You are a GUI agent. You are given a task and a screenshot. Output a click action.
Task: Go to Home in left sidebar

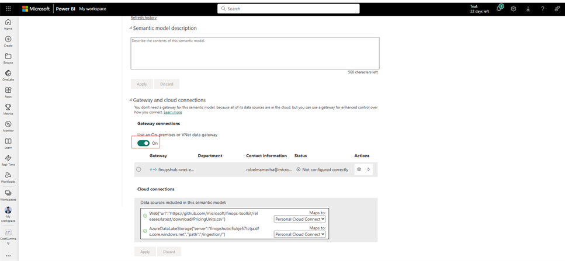click(x=8, y=24)
